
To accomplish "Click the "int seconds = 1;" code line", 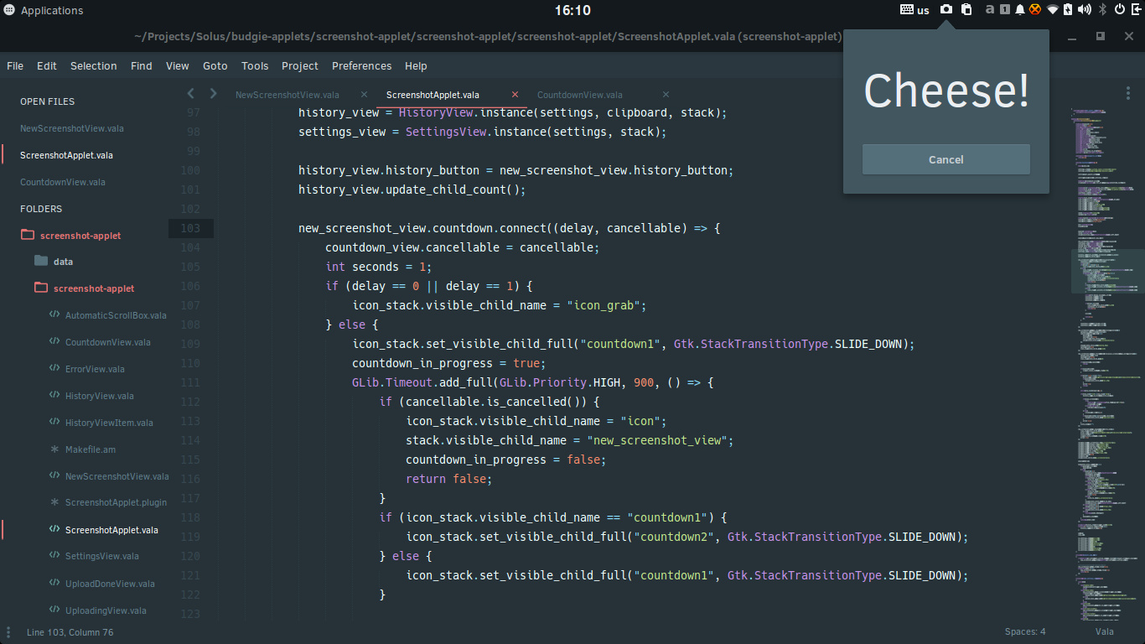I will [x=365, y=267].
